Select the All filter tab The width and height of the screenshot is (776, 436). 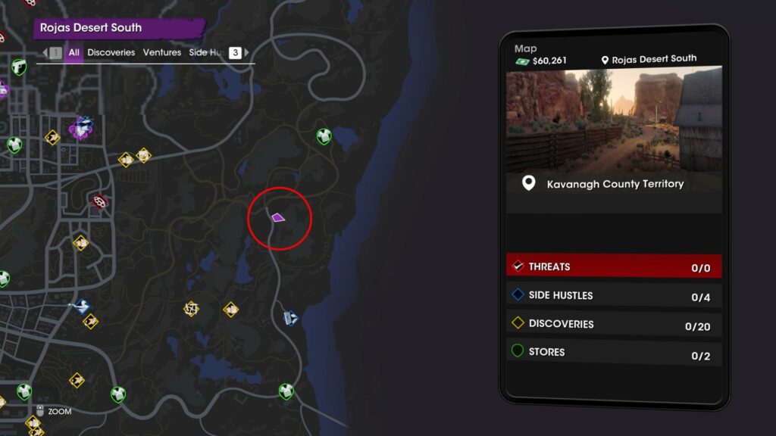coord(74,52)
